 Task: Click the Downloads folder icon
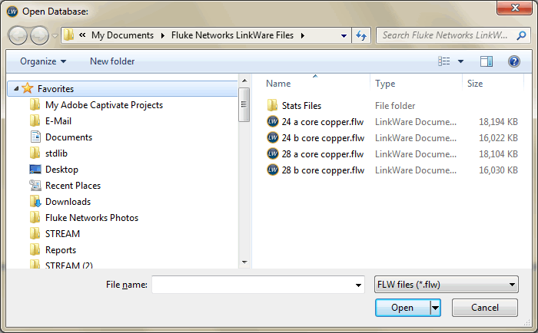pyautogui.click(x=35, y=202)
